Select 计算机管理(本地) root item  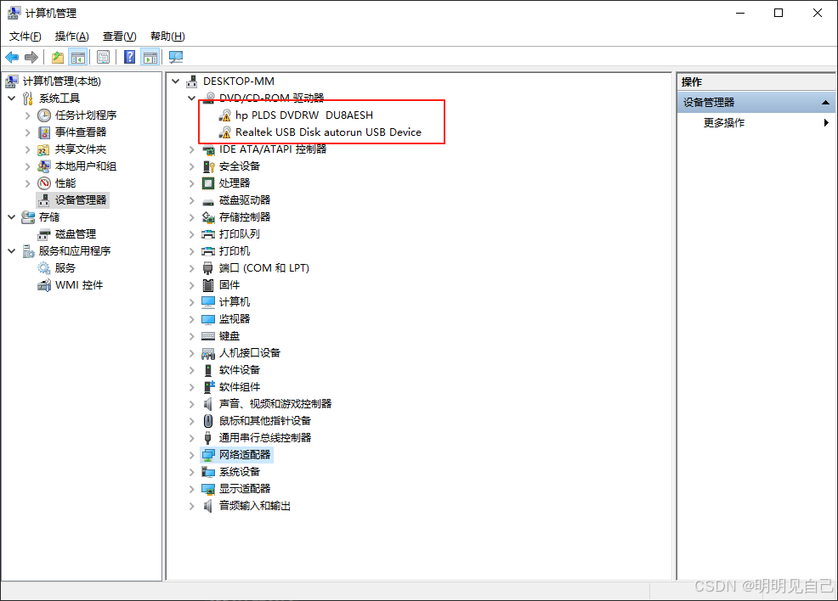[61, 81]
